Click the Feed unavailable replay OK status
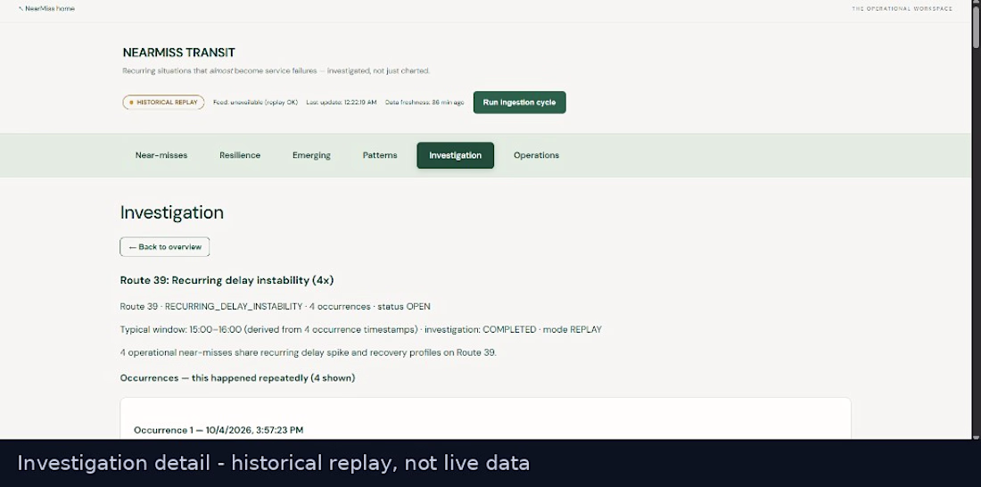Viewport: 981px width, 487px height. 255,102
